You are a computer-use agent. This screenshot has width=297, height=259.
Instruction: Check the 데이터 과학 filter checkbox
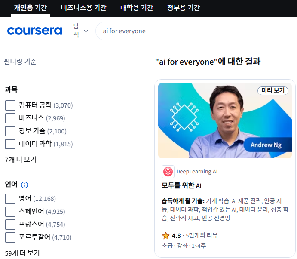tap(10, 144)
